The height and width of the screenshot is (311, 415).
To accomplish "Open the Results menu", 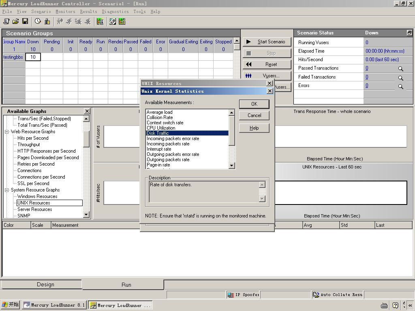I will (88, 12).
